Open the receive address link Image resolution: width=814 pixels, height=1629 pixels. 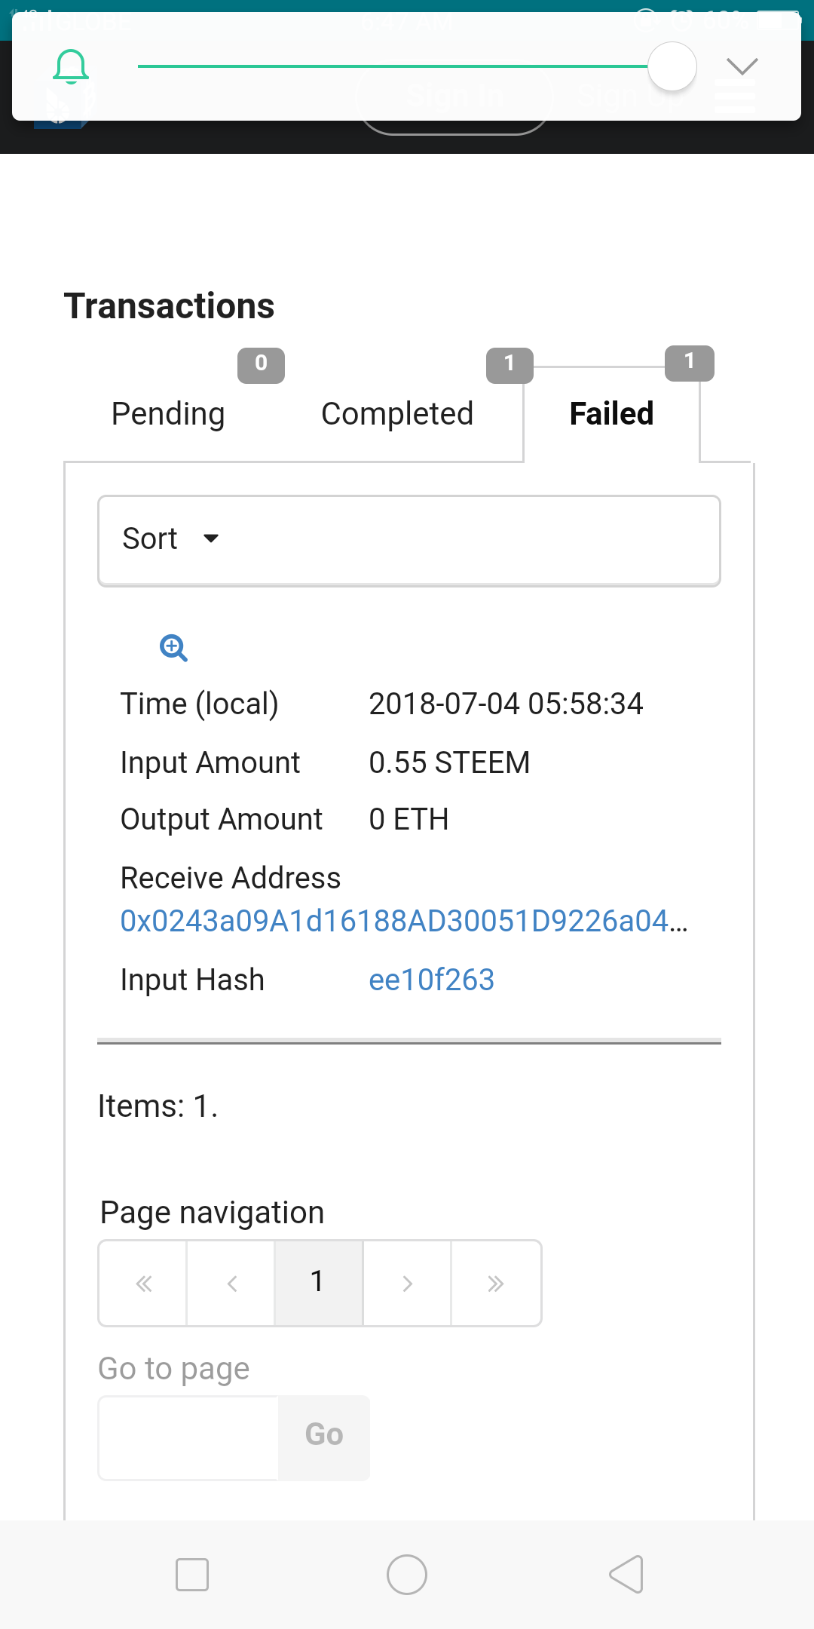[x=404, y=921]
